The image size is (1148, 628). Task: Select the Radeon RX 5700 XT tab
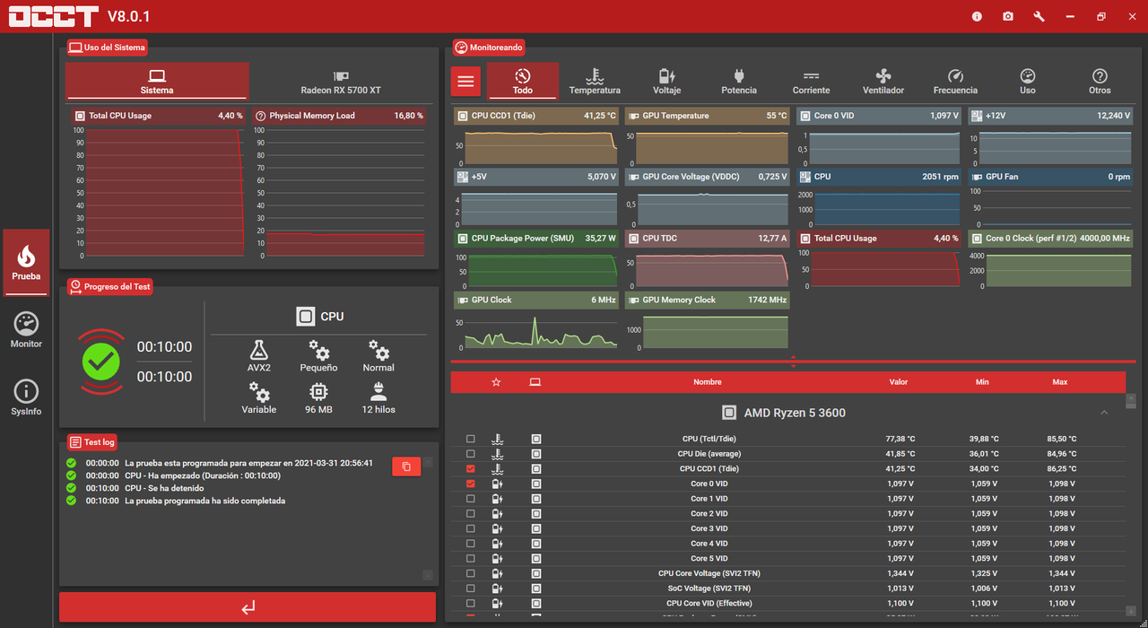tap(341, 81)
